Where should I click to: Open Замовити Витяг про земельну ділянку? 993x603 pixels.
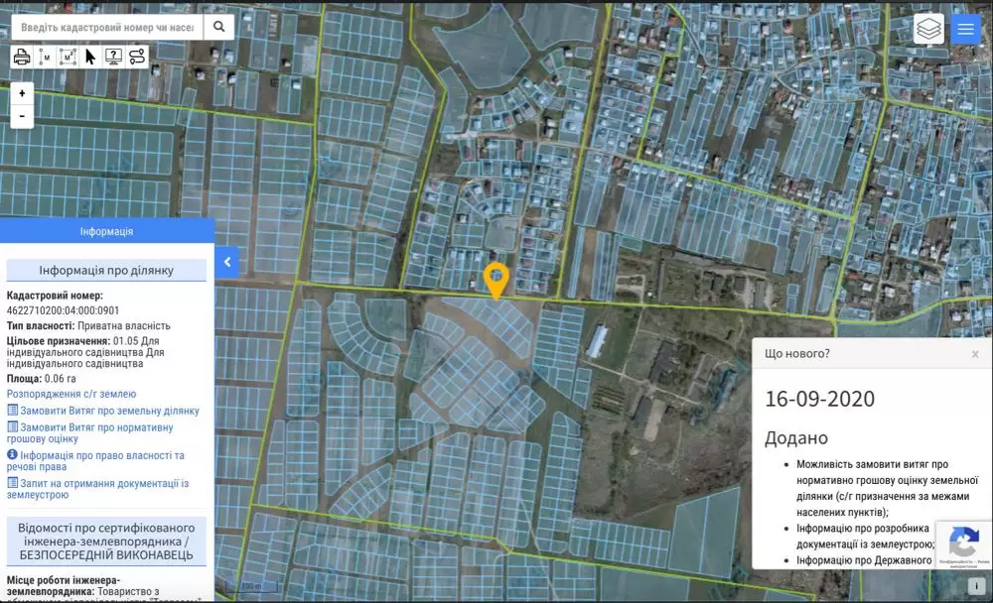(x=109, y=411)
